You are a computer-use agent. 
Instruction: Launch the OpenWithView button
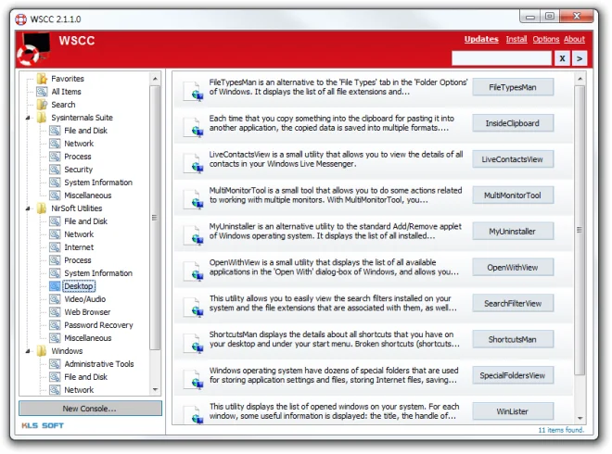513,267
